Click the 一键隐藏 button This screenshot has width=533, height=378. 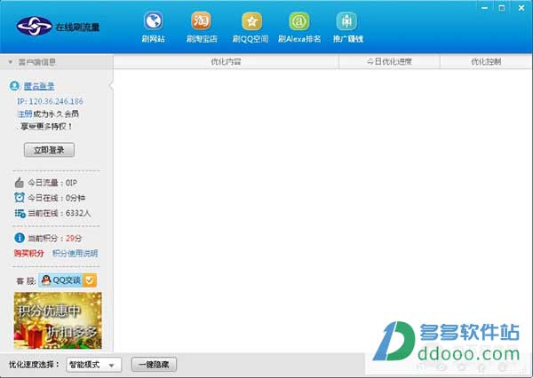[x=154, y=365]
